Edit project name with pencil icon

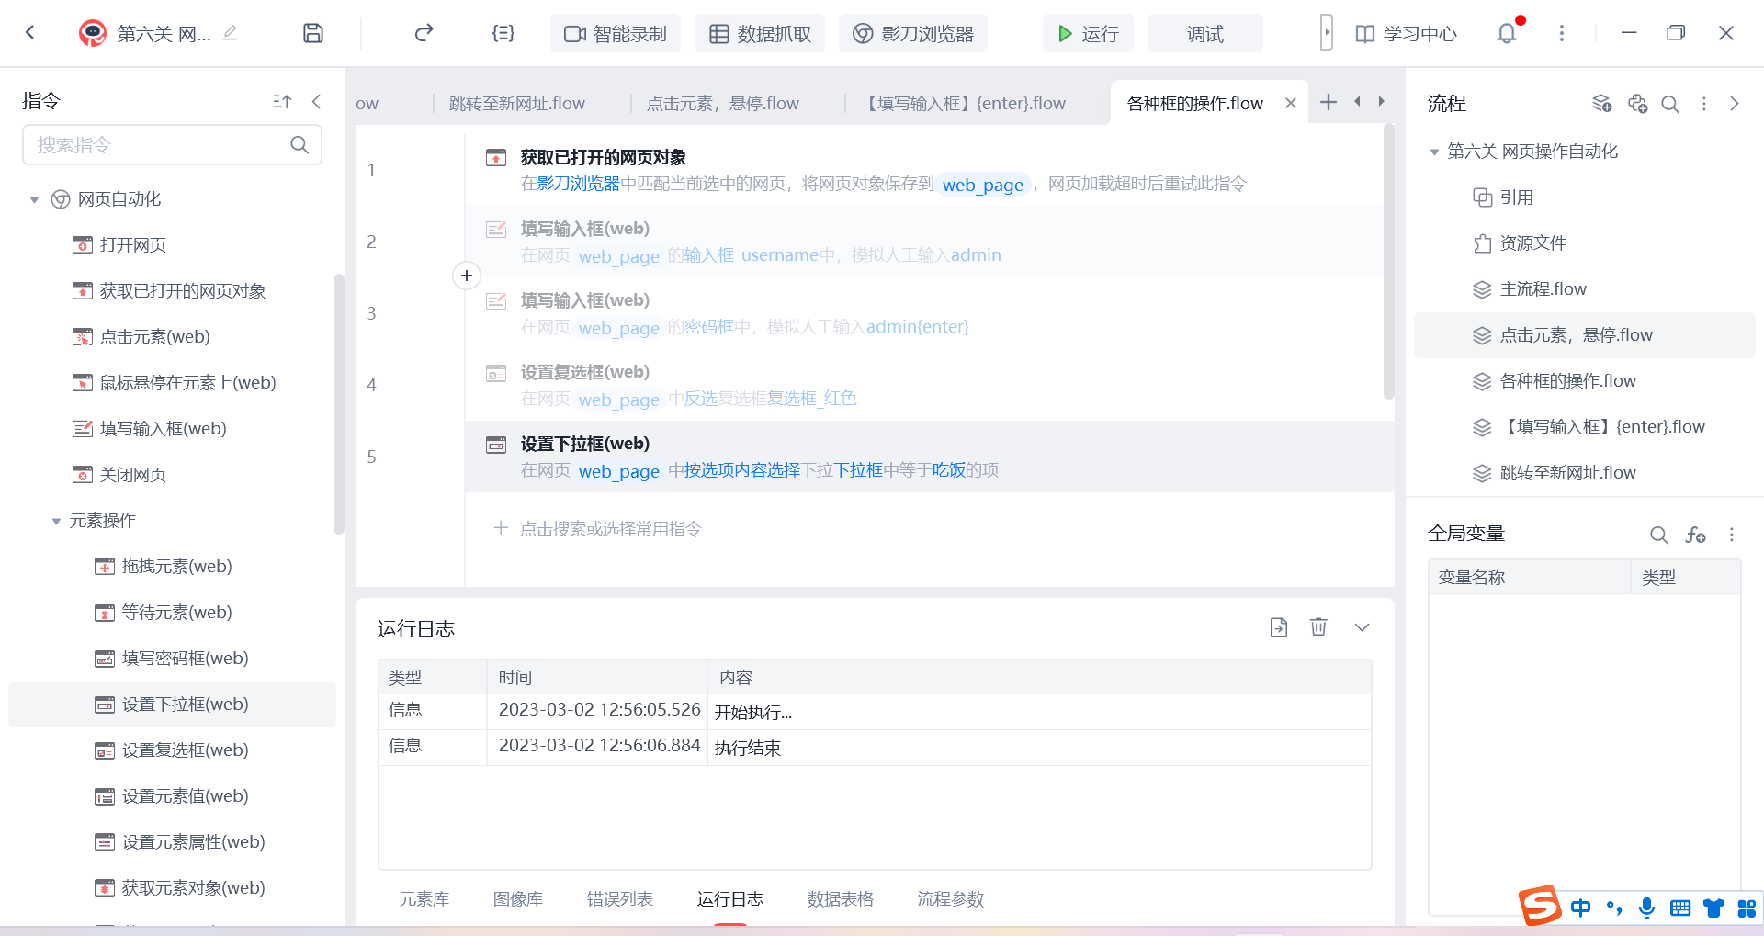coord(231,33)
